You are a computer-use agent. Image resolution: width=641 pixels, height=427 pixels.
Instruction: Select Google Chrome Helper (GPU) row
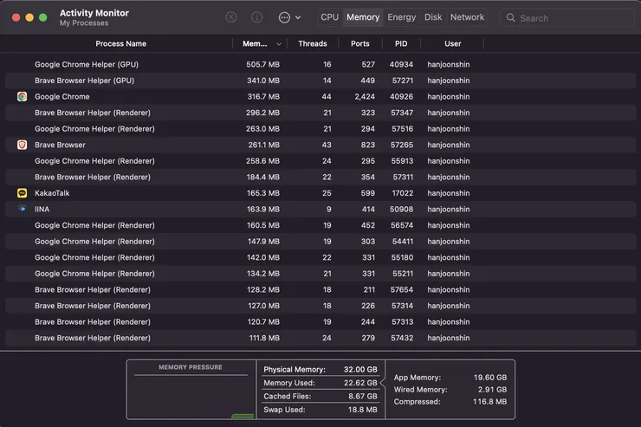320,64
